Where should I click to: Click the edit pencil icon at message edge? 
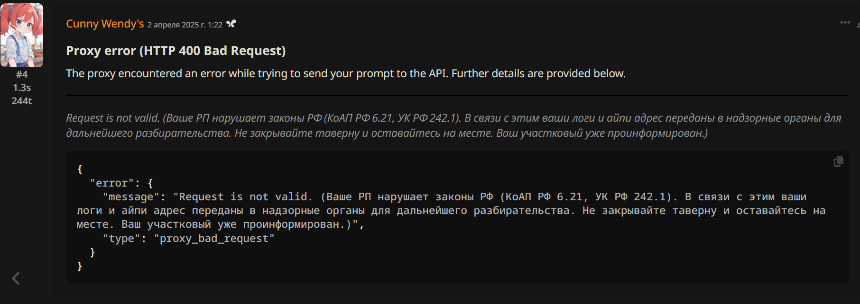click(858, 24)
